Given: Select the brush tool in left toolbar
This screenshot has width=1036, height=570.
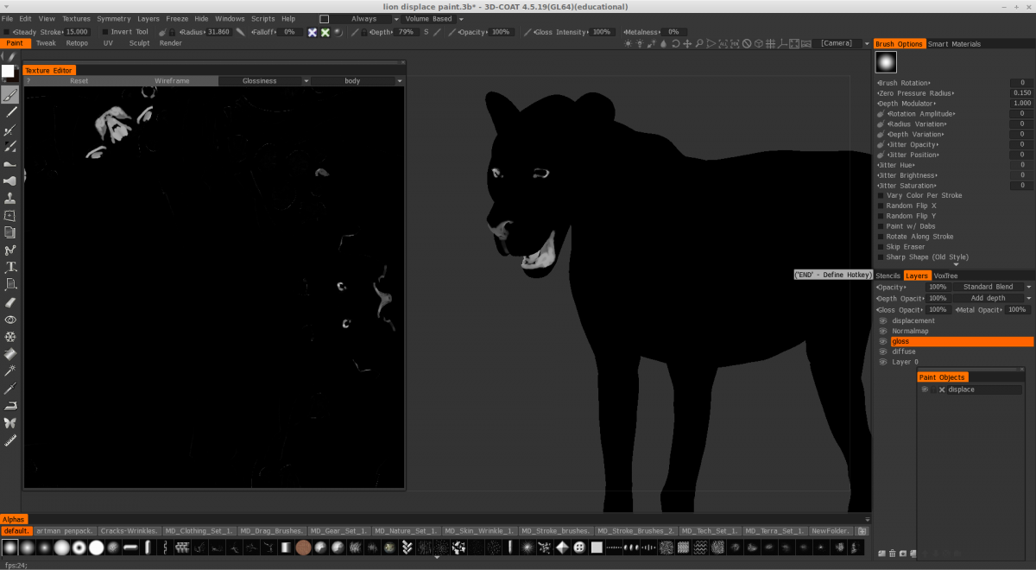Looking at the screenshot, I should (10, 95).
